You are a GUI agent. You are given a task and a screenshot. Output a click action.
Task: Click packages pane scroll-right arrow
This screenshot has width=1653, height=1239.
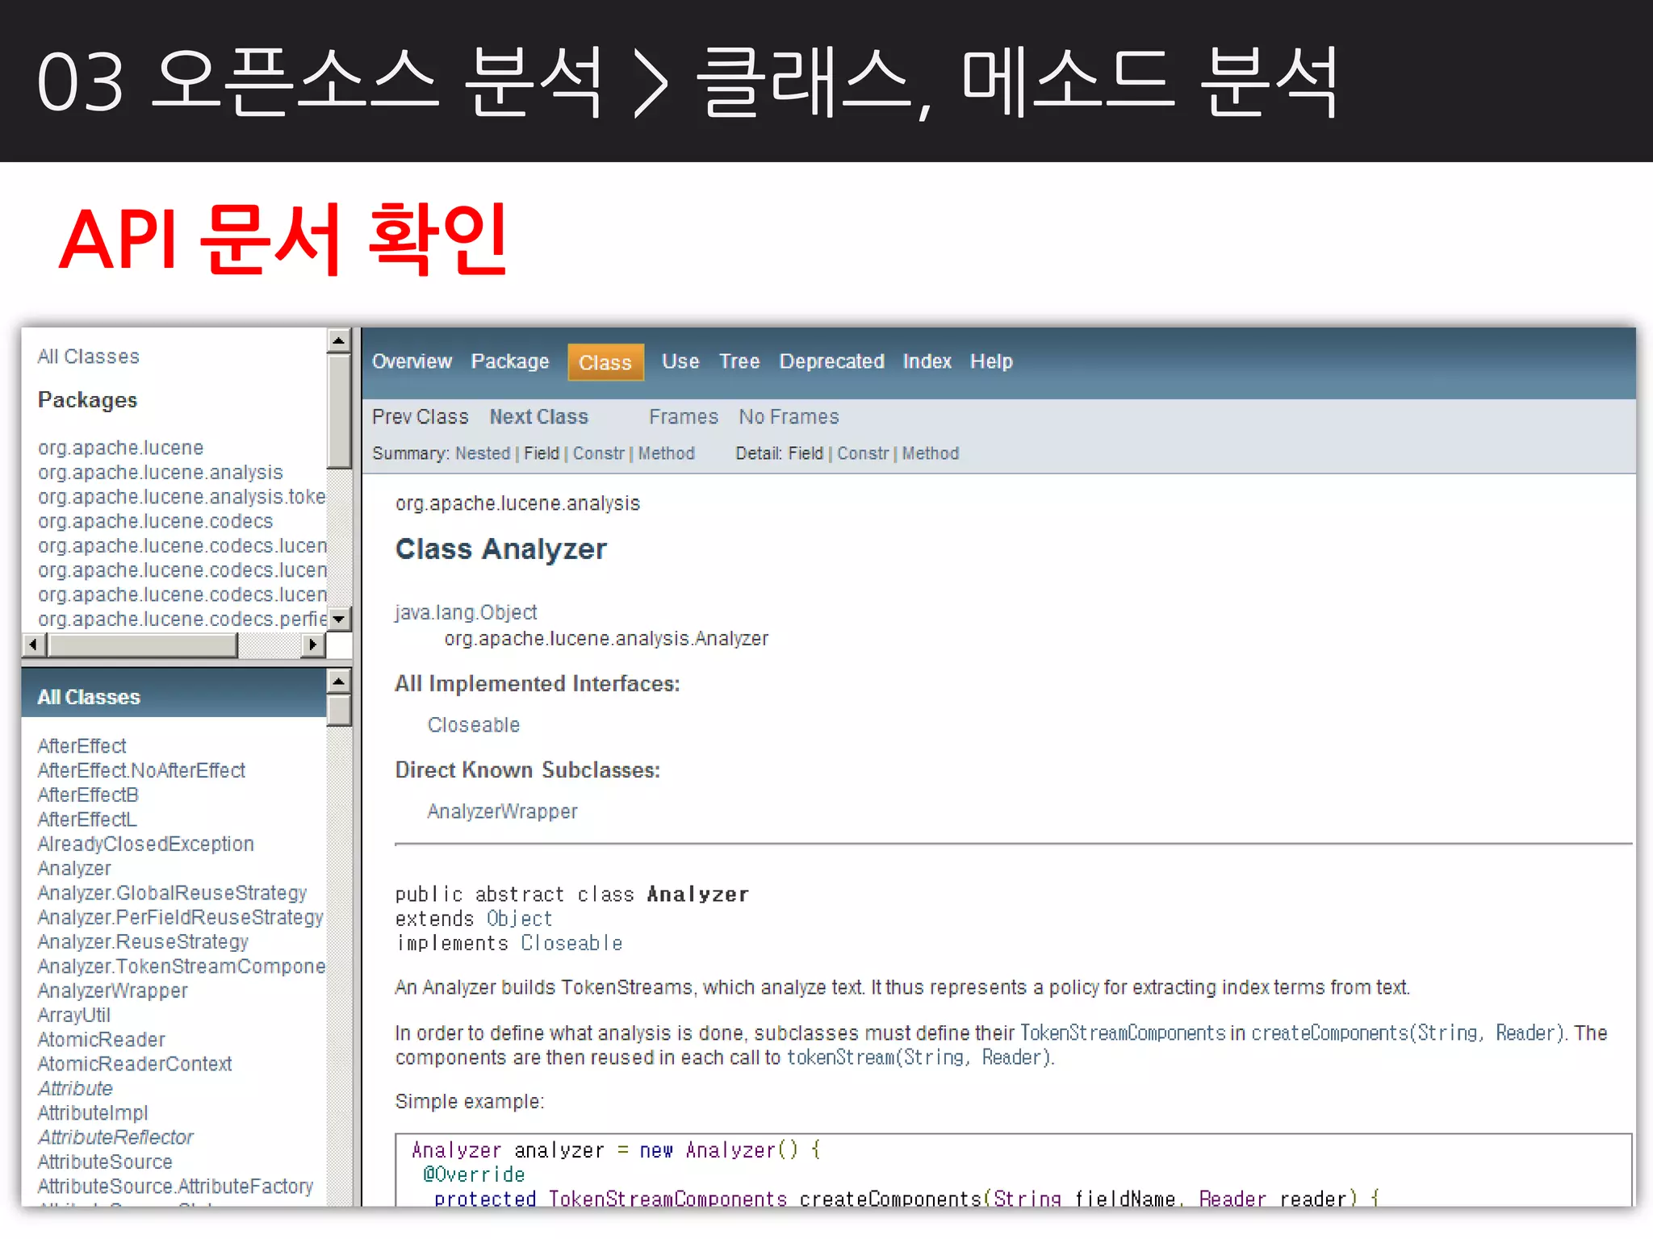(313, 645)
